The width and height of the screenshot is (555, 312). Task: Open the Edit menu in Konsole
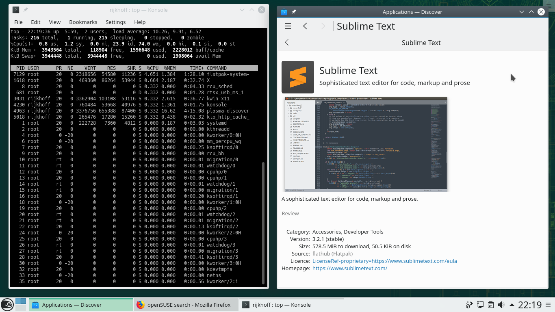point(36,22)
